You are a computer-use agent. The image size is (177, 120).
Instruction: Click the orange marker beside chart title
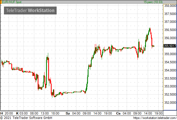[x=1, y=2]
